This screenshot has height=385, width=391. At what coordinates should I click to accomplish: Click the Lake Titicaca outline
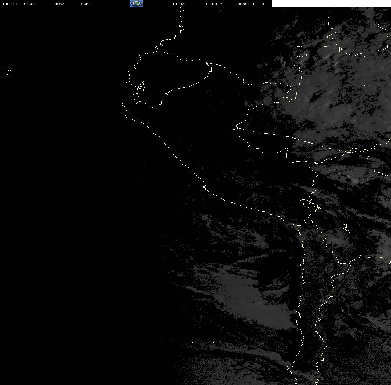(x=310, y=205)
